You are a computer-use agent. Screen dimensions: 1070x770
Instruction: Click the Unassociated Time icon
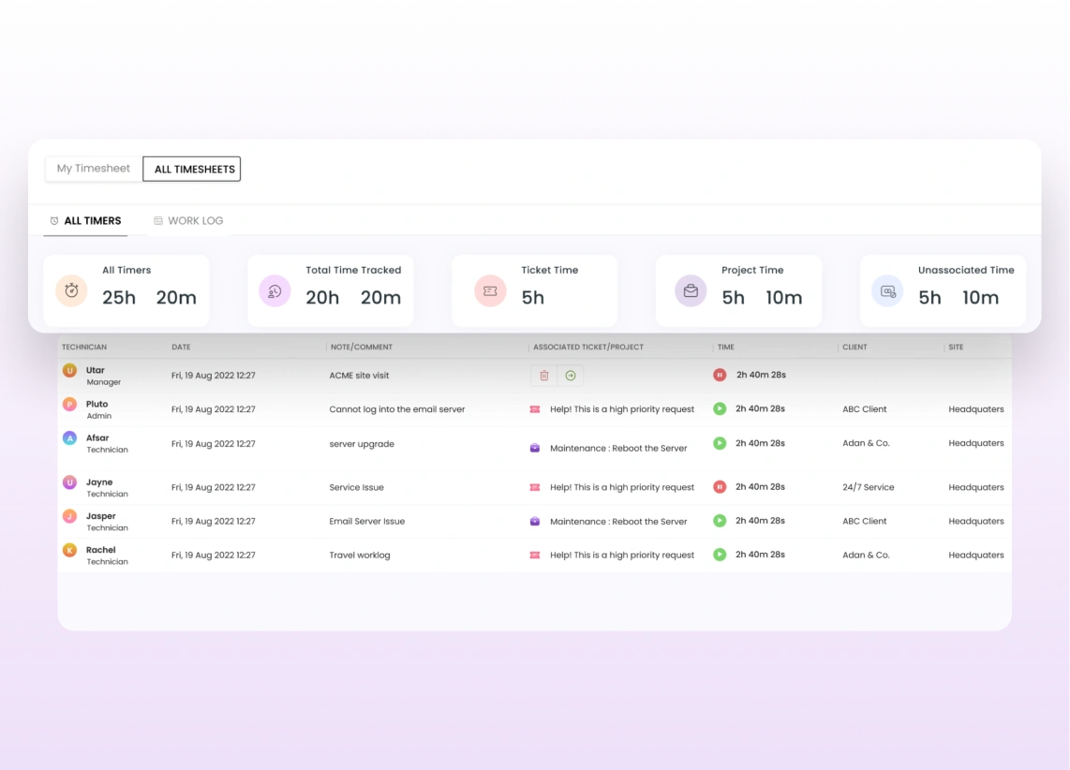[887, 291]
